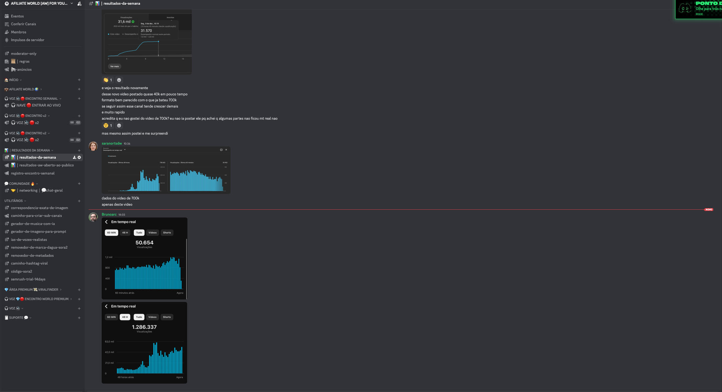This screenshot has height=392, width=722.
Task: Click the Ignorar link in notification
Action: coord(699,14)
